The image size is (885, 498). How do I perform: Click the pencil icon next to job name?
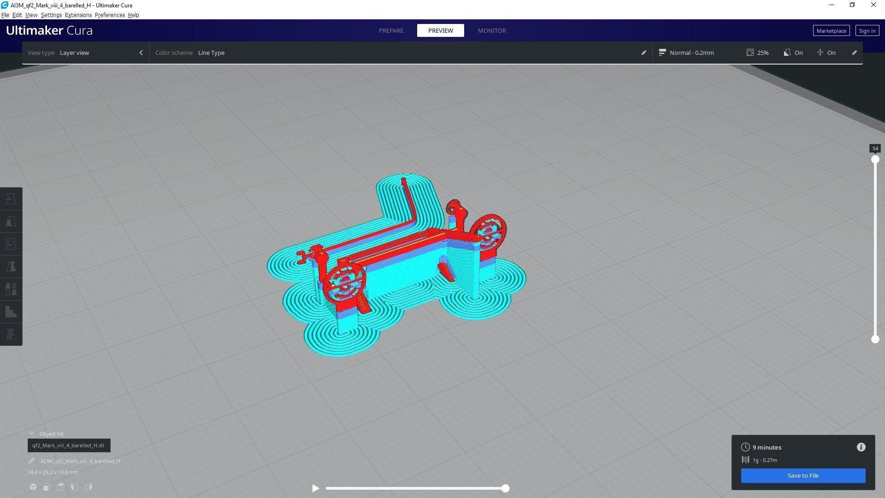(x=31, y=461)
